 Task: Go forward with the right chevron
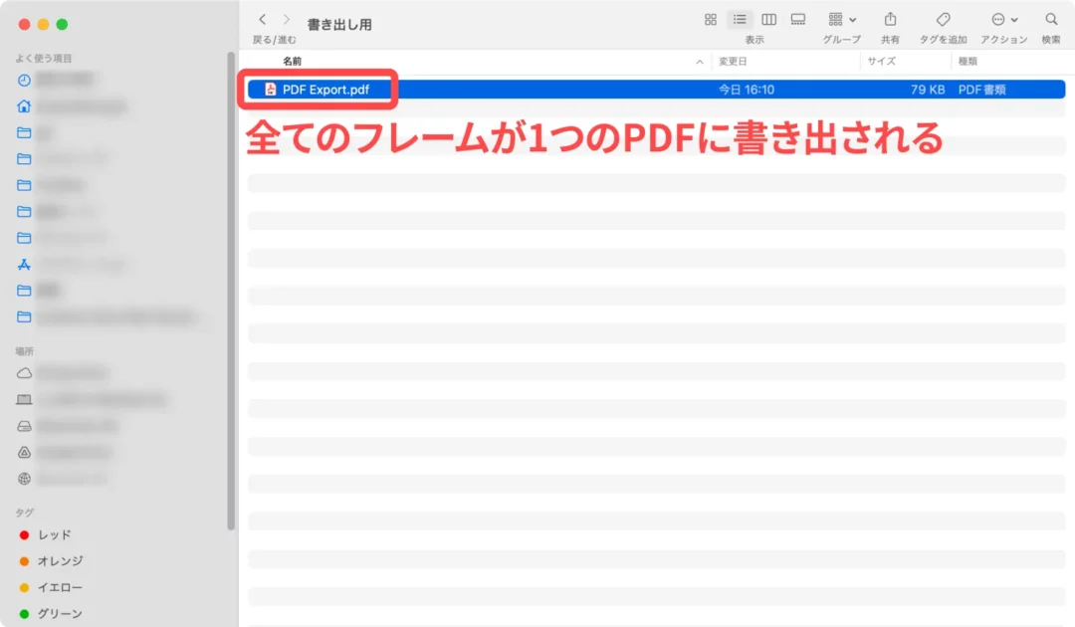tap(287, 20)
